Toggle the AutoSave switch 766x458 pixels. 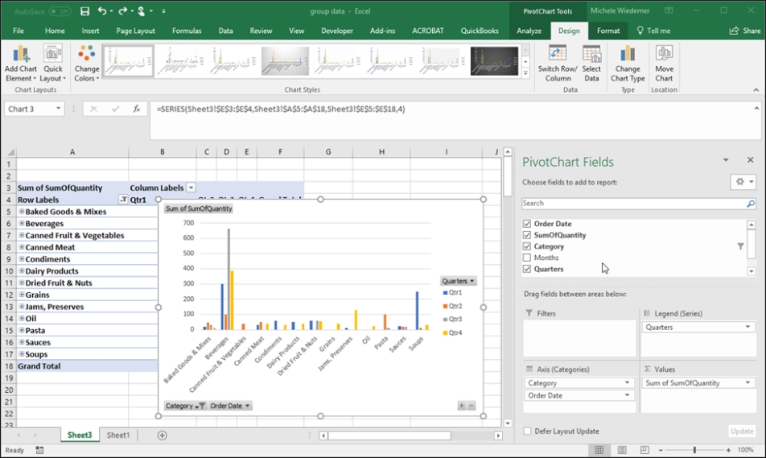(x=60, y=11)
